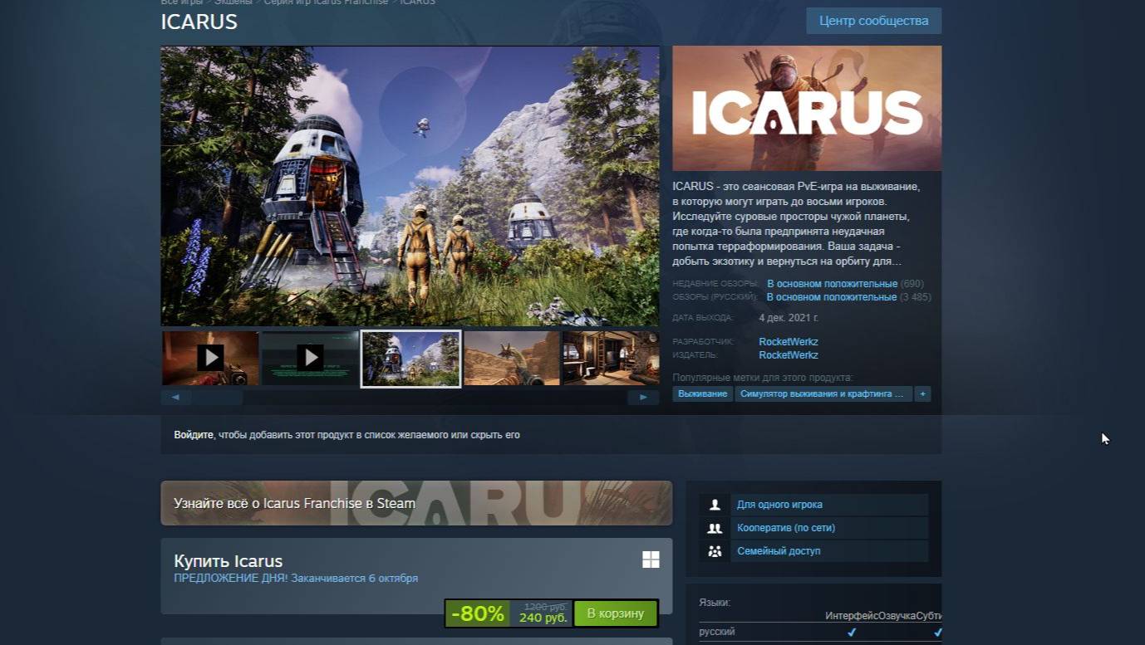Click the 'русский' language row label
The width and height of the screenshot is (1145, 645).
pos(717,632)
